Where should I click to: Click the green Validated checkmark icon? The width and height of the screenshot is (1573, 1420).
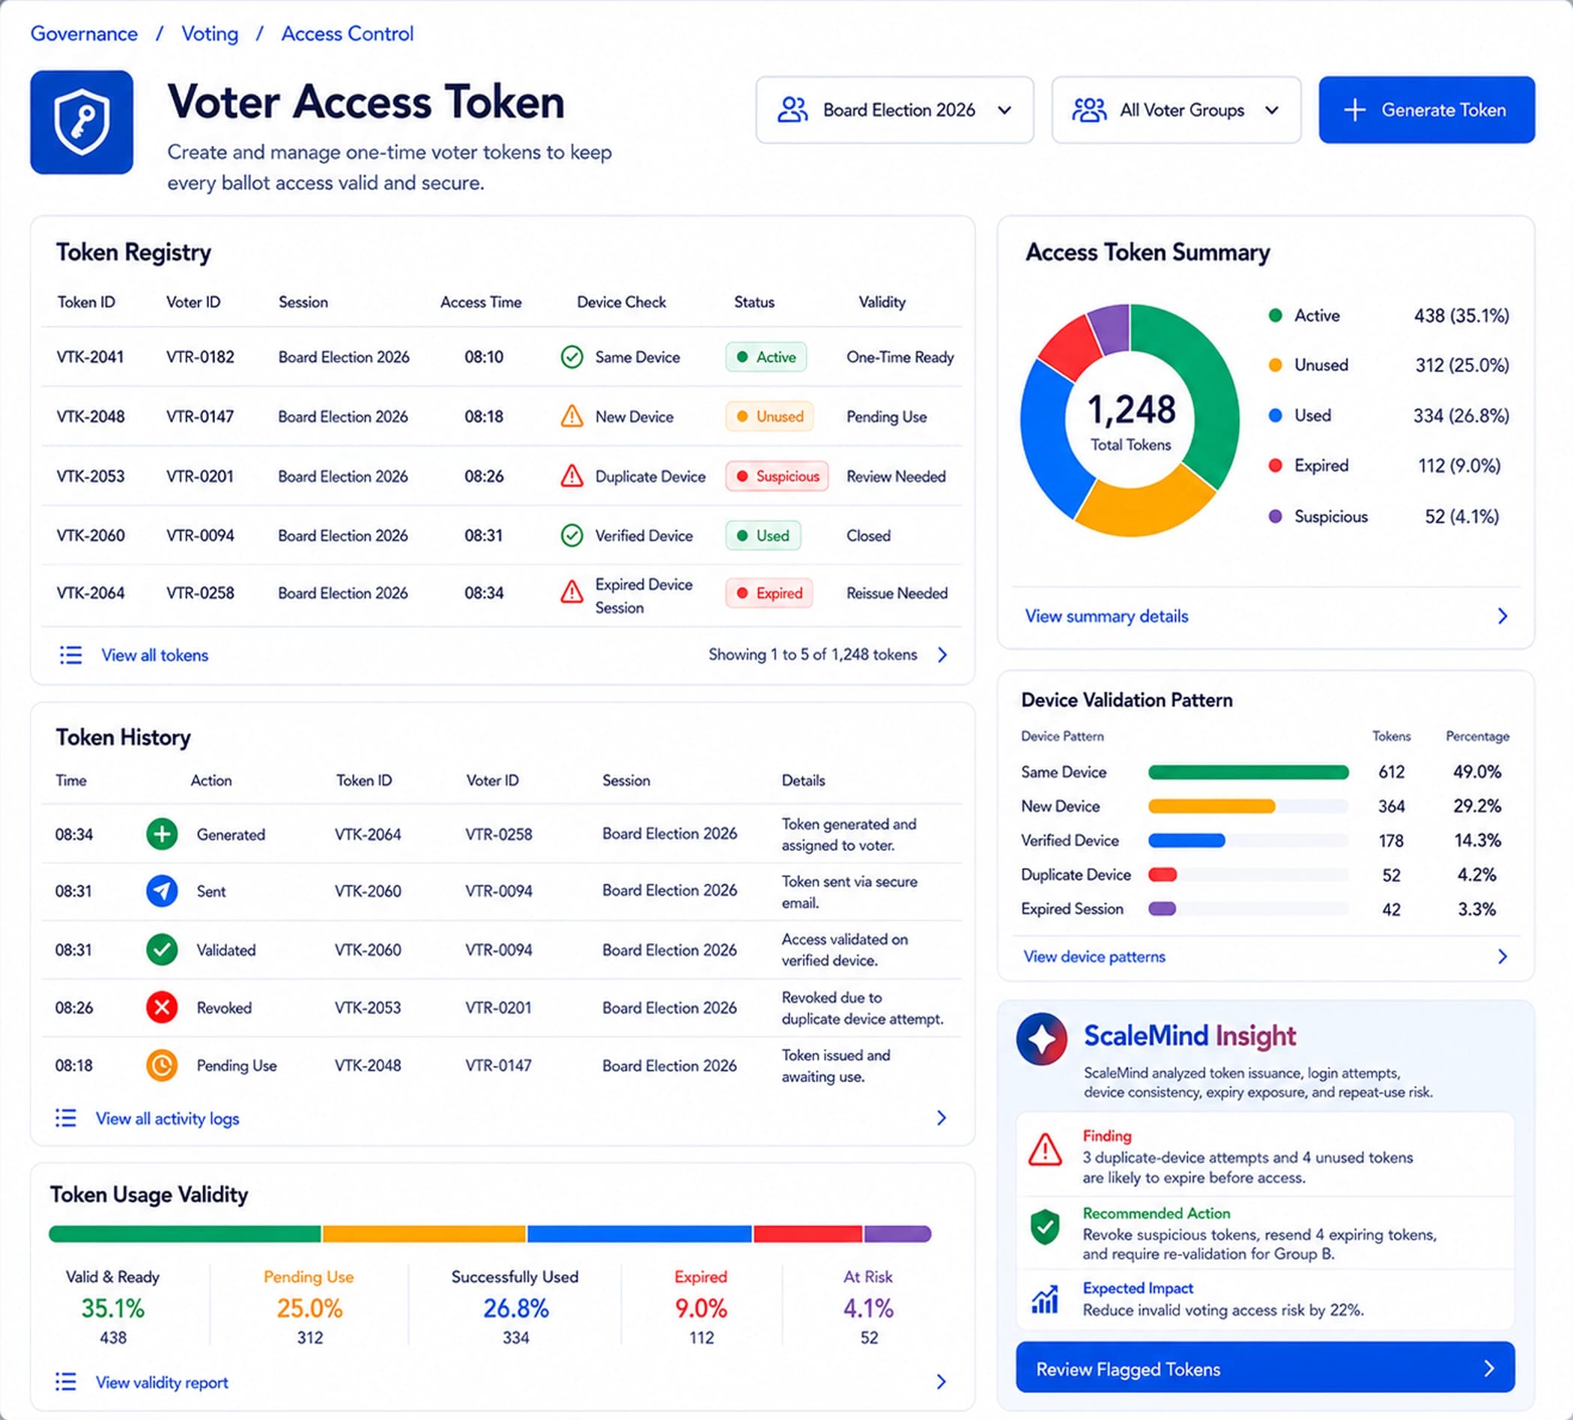click(x=162, y=950)
